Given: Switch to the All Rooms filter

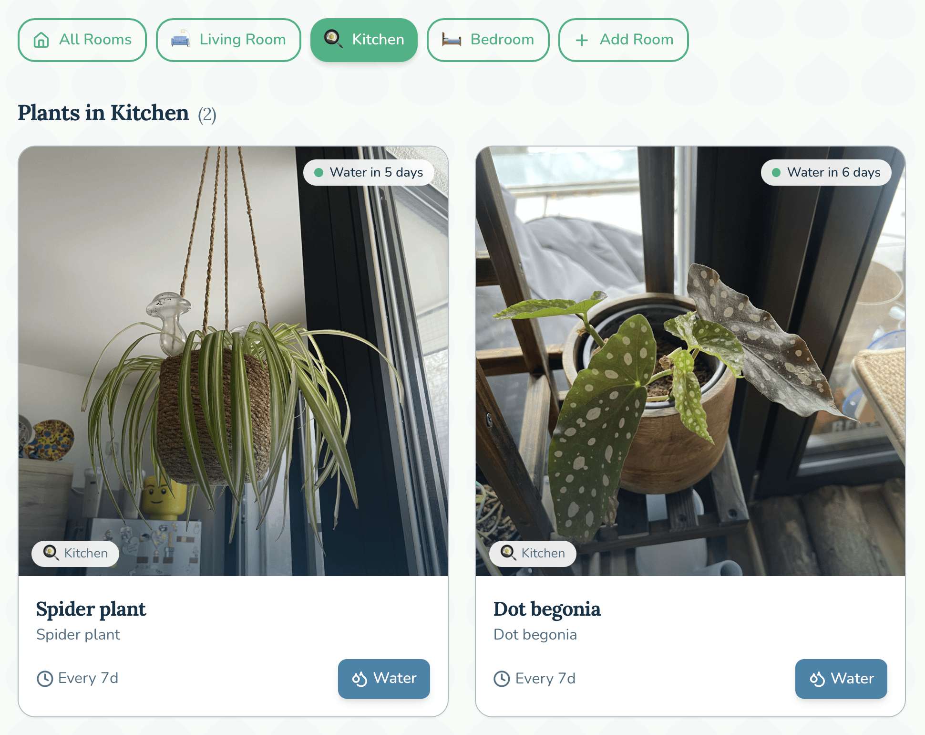Looking at the screenshot, I should (82, 40).
